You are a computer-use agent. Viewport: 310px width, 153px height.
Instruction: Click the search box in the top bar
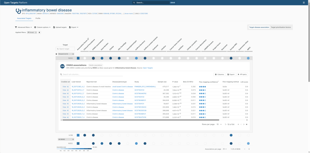[154, 3]
